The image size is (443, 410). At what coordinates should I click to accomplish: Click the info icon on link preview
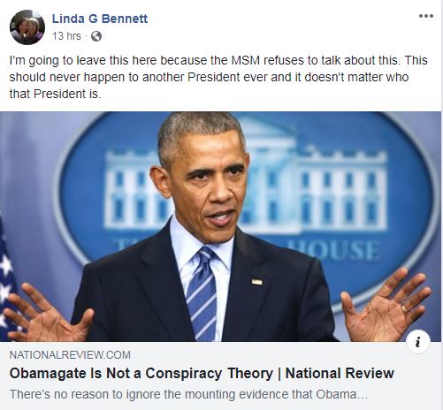[417, 342]
